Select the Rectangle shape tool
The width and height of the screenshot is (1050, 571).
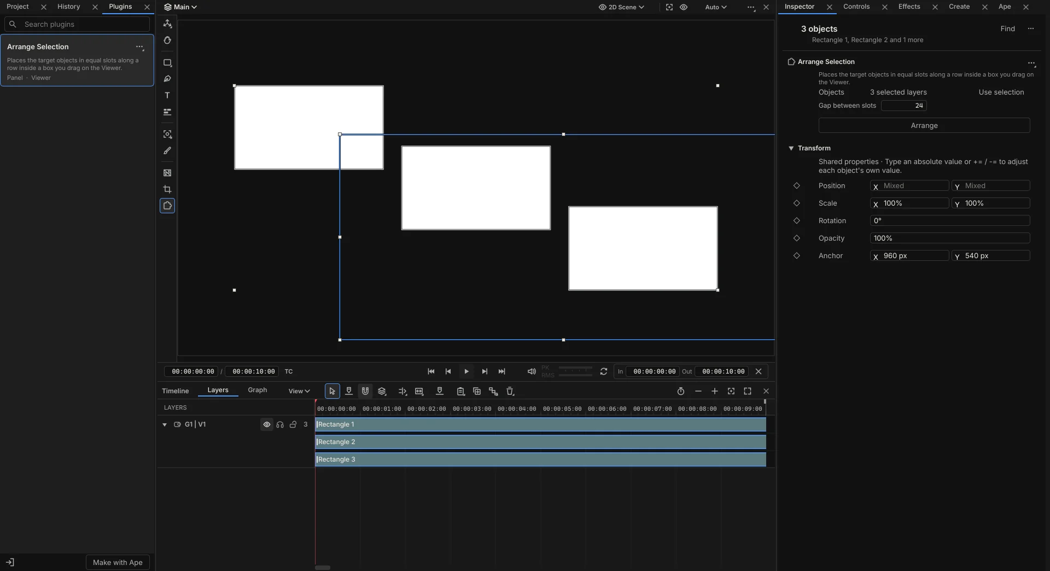[167, 62]
